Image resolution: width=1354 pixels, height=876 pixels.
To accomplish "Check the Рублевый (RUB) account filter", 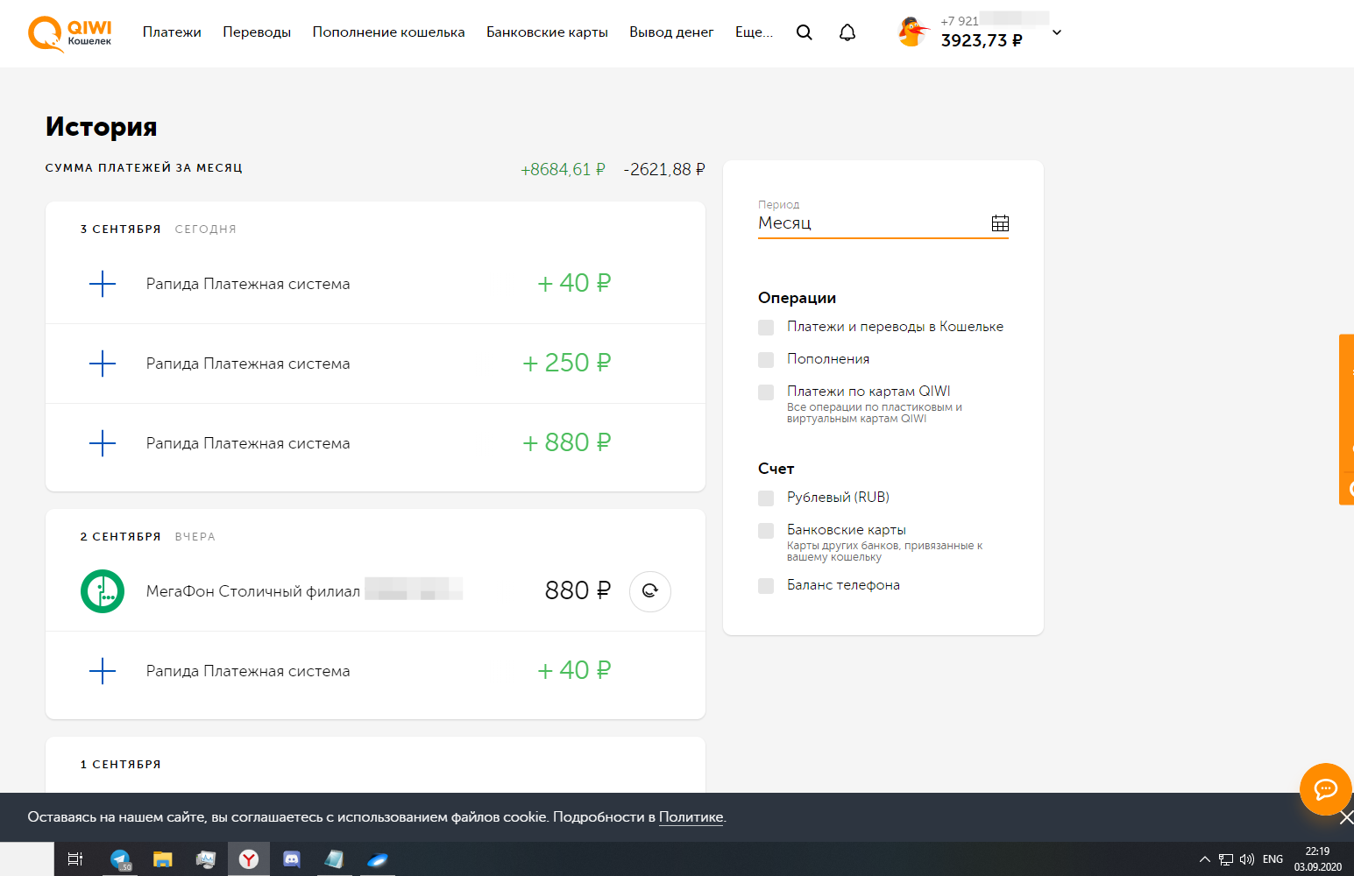I will tap(766, 498).
